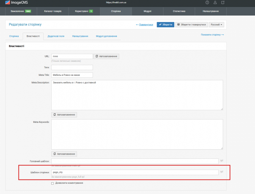Click the Редагувати сторінку heading

(25, 25)
